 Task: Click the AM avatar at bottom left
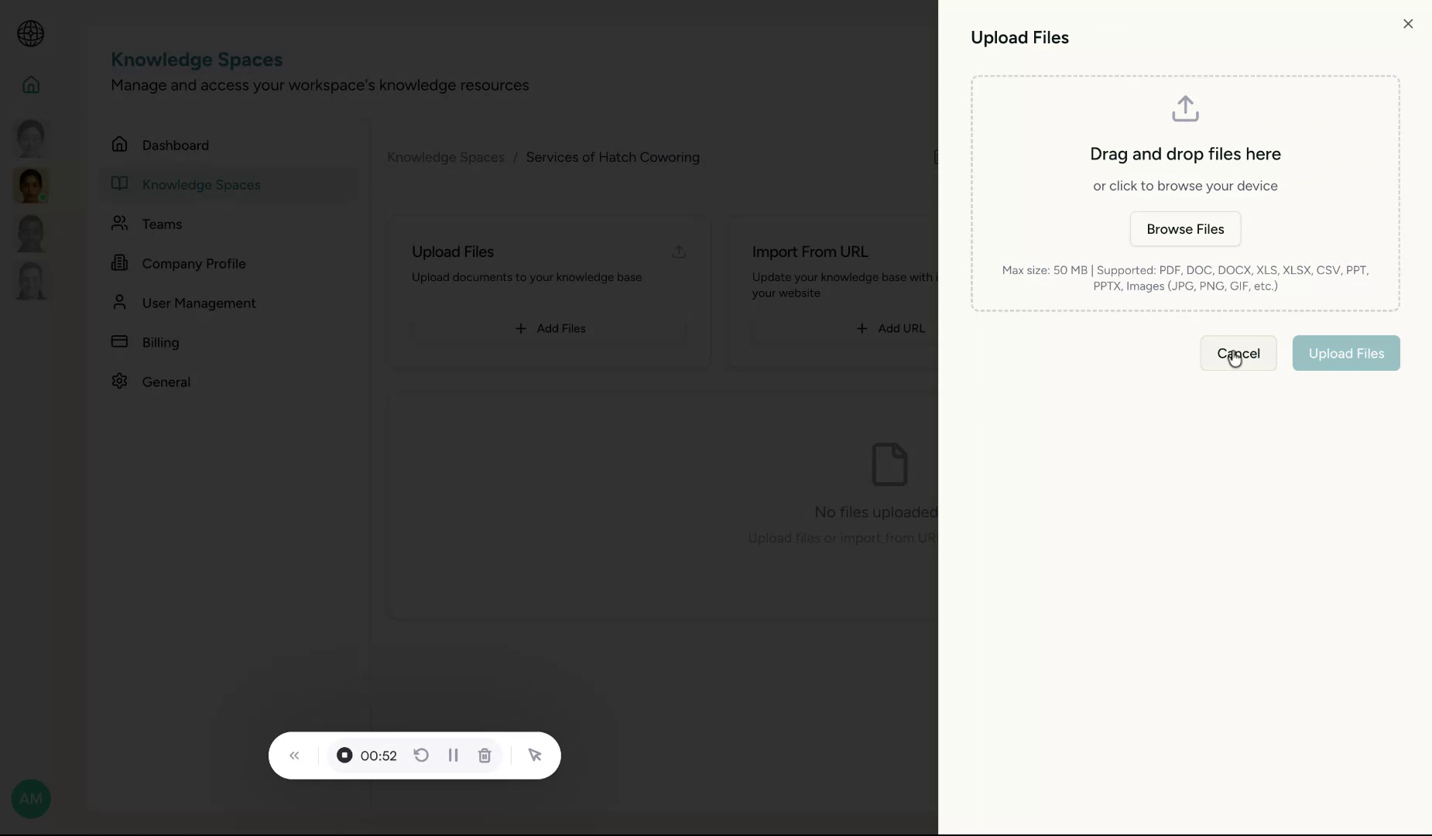coord(30,799)
